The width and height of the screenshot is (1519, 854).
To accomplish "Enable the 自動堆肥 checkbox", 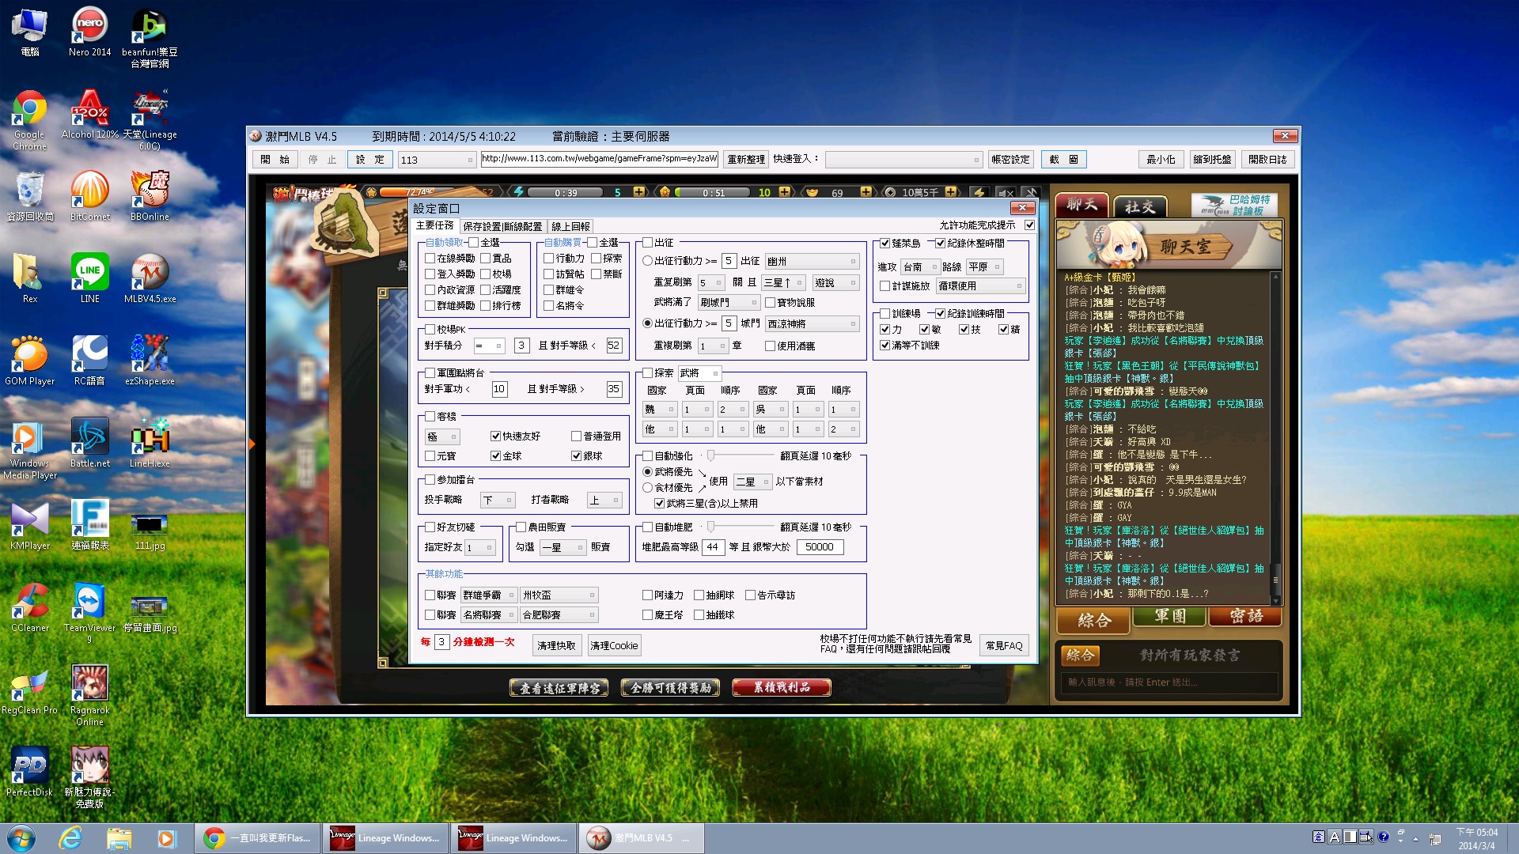I will point(647,527).
